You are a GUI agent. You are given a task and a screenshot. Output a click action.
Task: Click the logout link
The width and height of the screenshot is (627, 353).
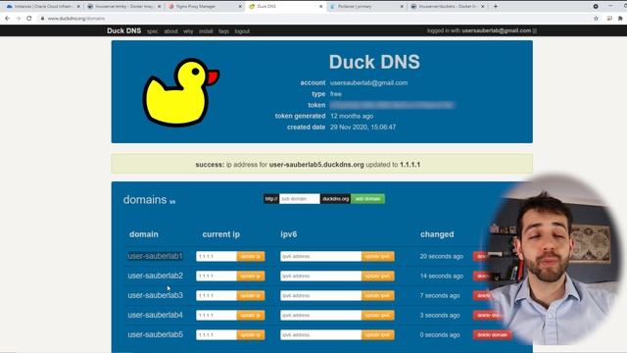coord(242,31)
